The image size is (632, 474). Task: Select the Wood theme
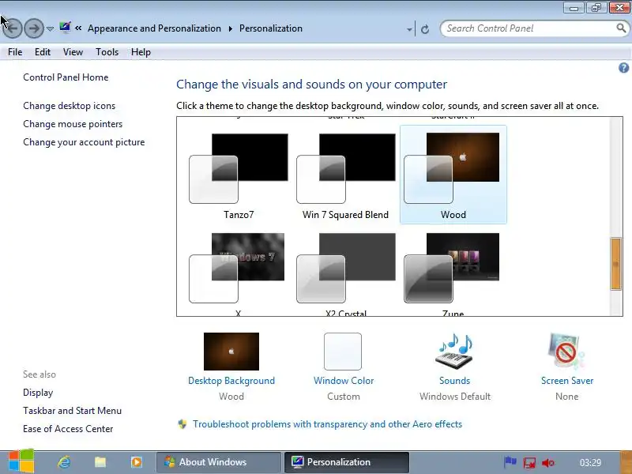click(x=453, y=175)
